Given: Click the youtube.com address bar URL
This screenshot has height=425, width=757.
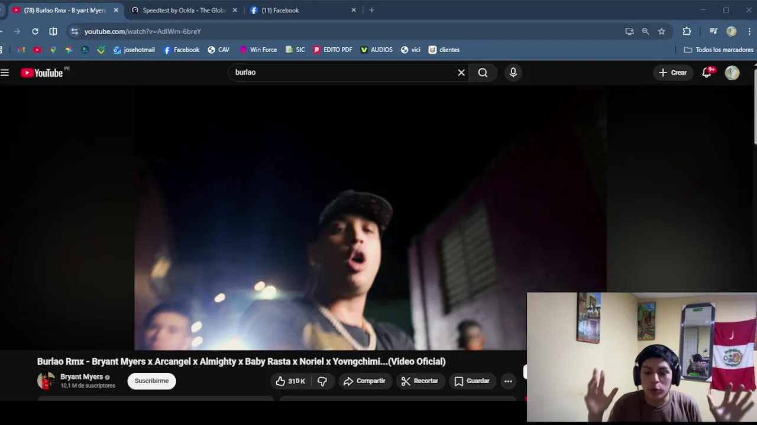Looking at the screenshot, I should click(x=143, y=31).
